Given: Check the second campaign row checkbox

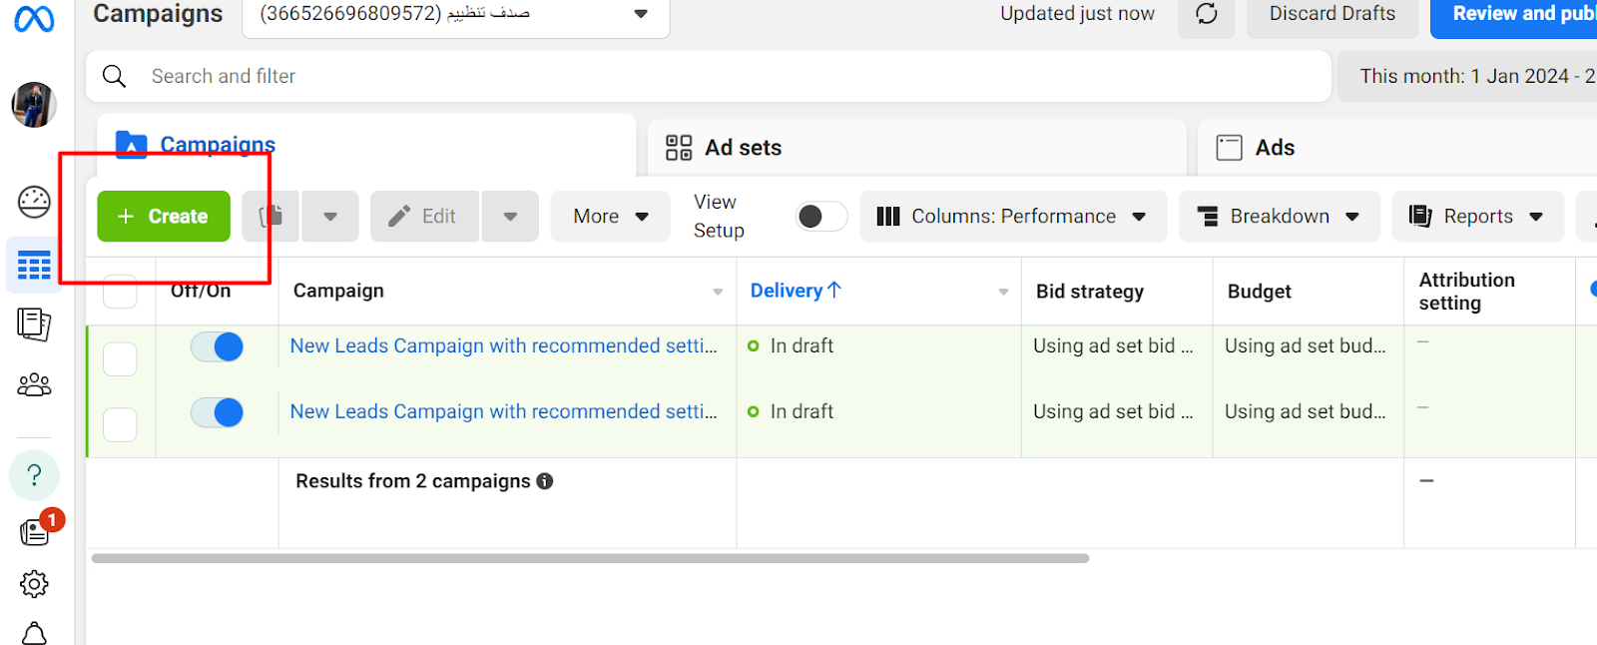Looking at the screenshot, I should pyautogui.click(x=120, y=424).
